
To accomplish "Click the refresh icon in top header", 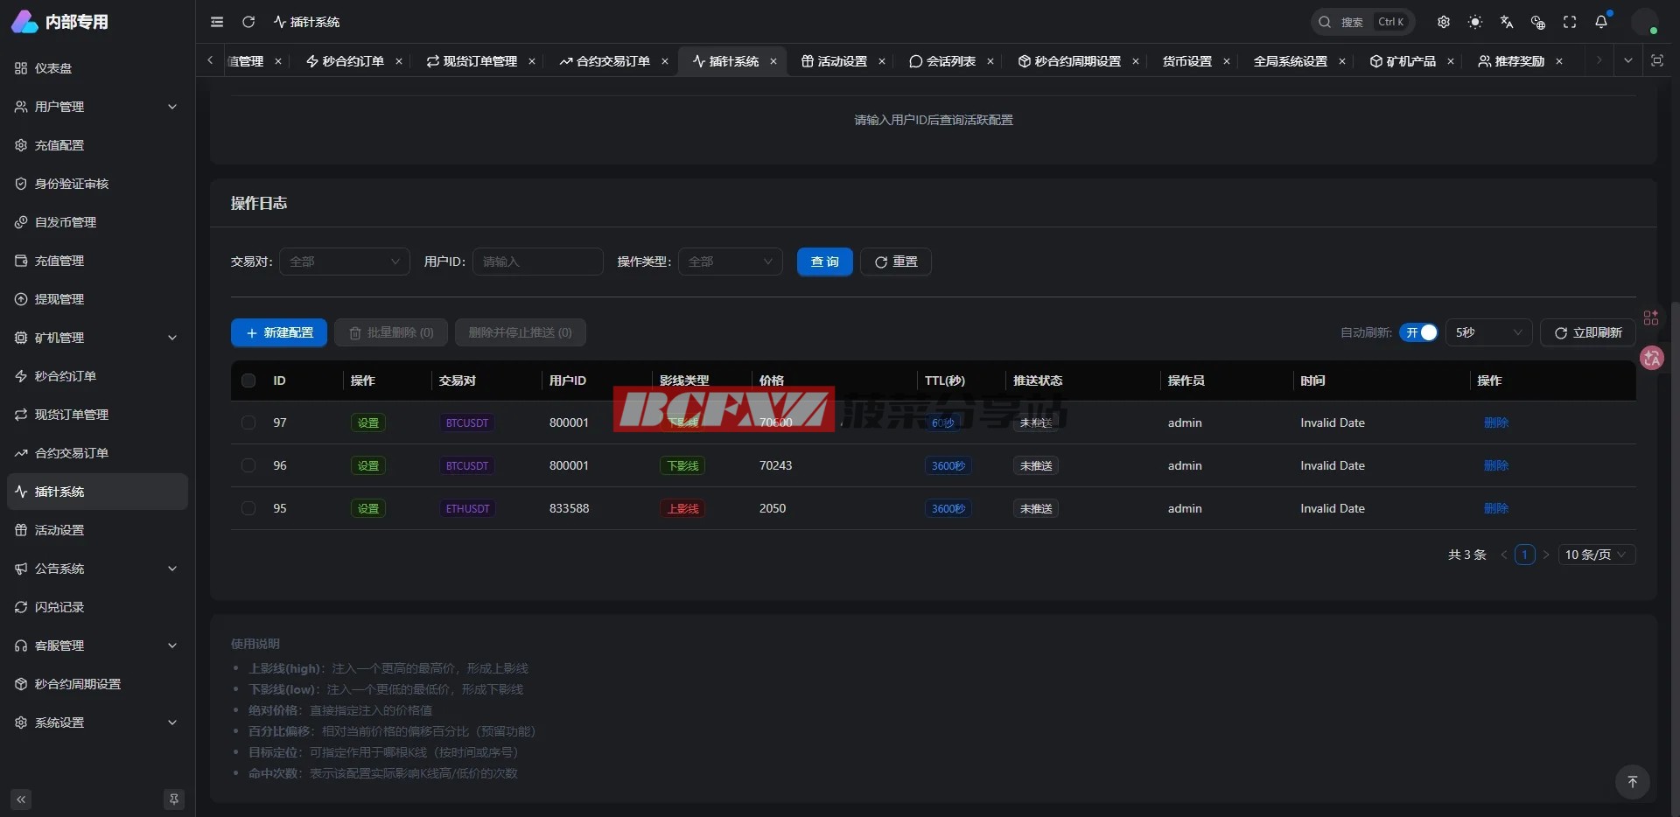I will click(248, 22).
